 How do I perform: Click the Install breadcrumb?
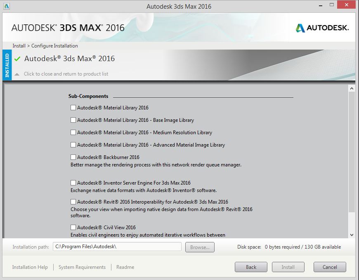pos(19,46)
